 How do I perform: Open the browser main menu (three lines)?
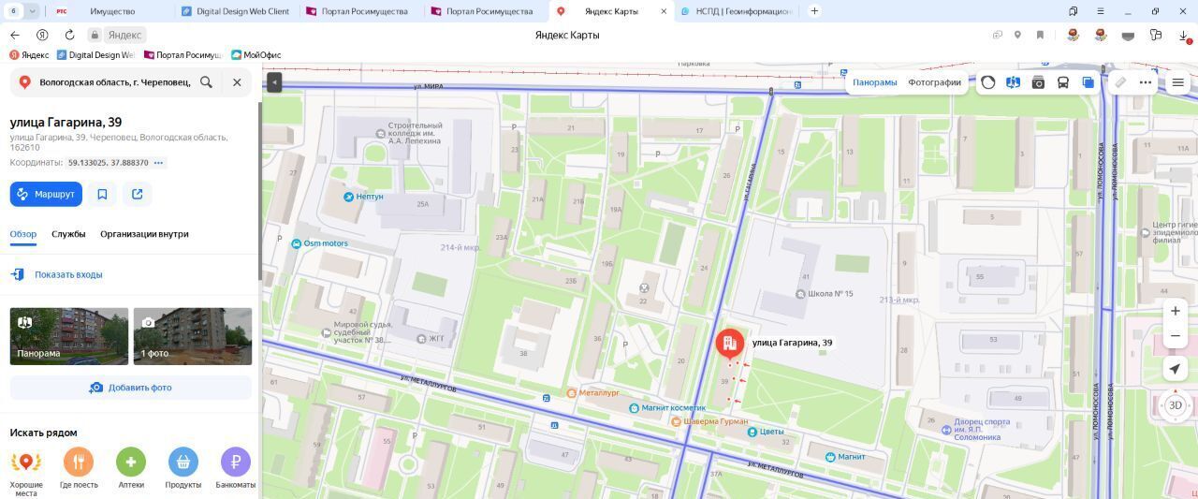[x=1101, y=11]
